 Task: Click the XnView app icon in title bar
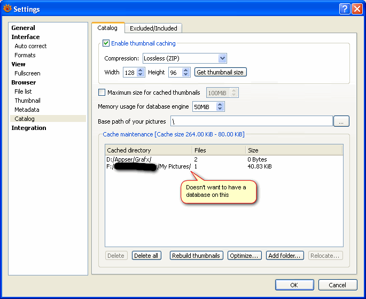7,9
